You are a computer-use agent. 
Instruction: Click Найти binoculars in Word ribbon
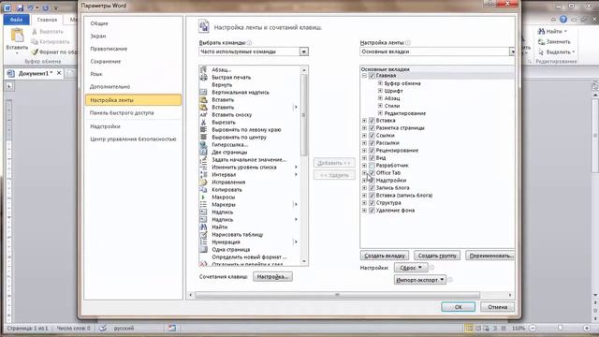click(541, 31)
